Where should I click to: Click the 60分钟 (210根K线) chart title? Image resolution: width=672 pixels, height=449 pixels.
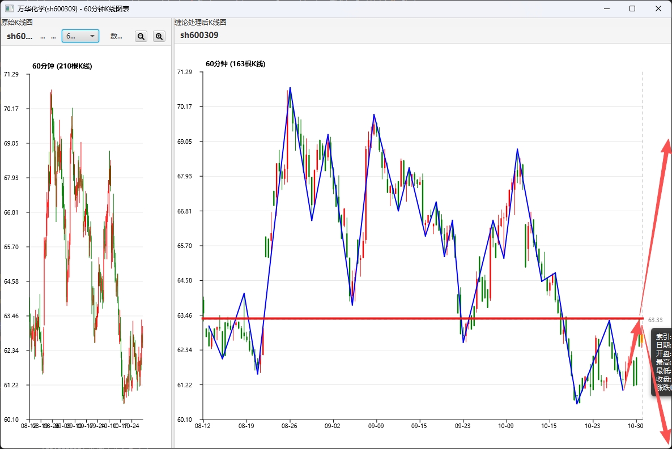[x=62, y=66]
